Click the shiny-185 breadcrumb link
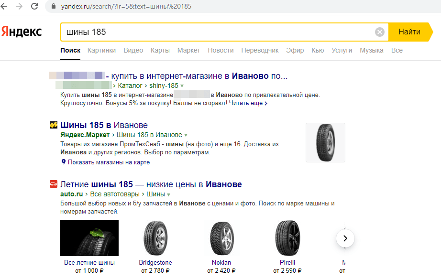The height and width of the screenshot is (279, 441). click(164, 86)
